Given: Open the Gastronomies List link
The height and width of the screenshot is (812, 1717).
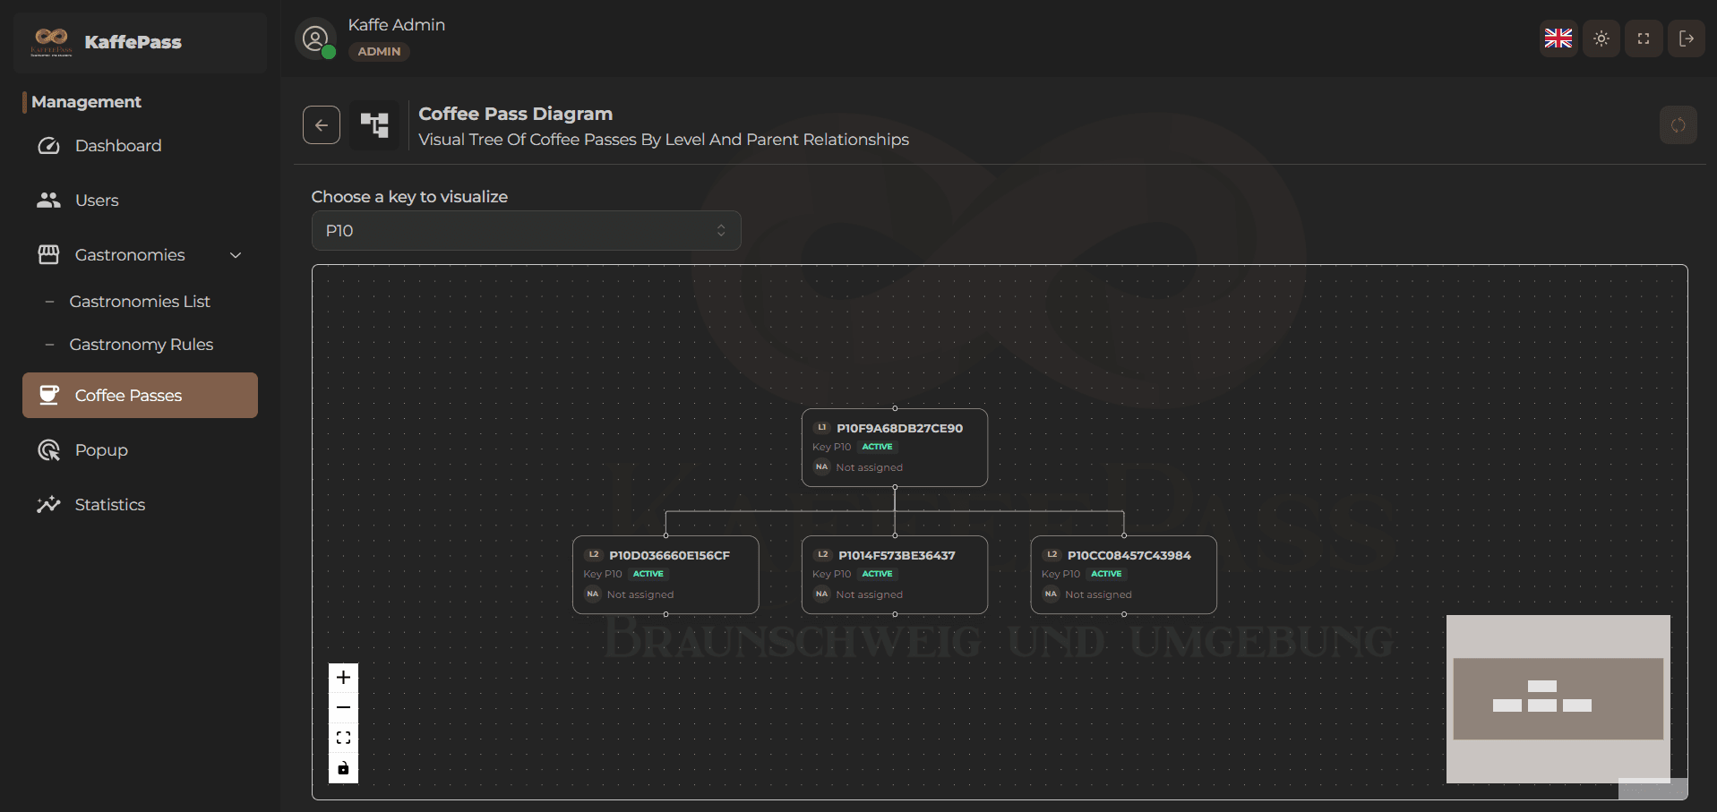Looking at the screenshot, I should [x=140, y=302].
